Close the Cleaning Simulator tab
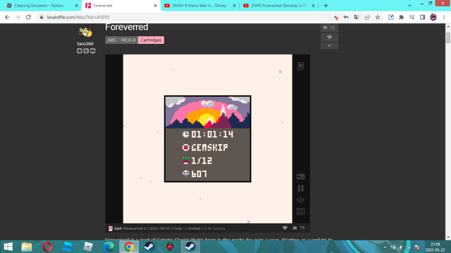451x253 pixels. click(77, 5)
